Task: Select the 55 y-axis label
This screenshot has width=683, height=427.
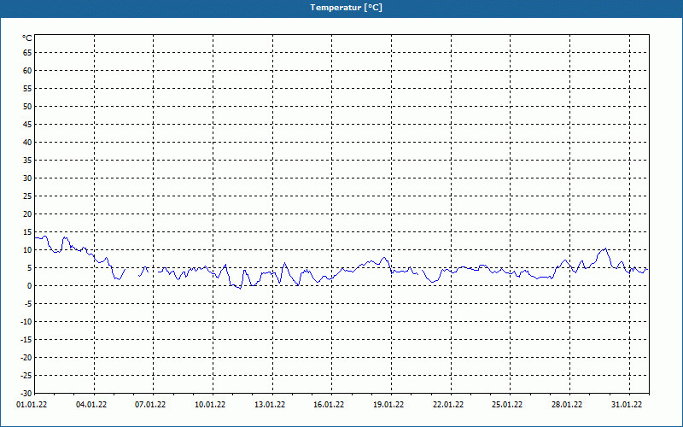Action: (27, 89)
